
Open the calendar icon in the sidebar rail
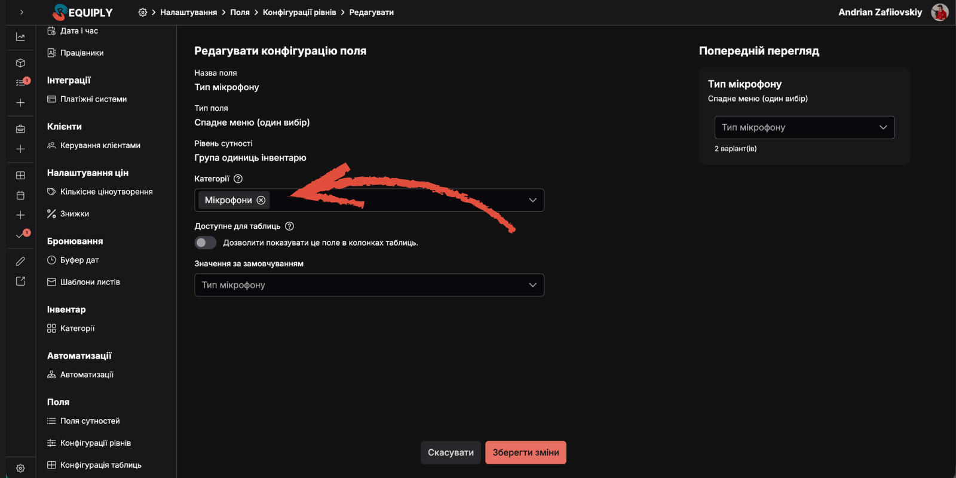(20, 194)
